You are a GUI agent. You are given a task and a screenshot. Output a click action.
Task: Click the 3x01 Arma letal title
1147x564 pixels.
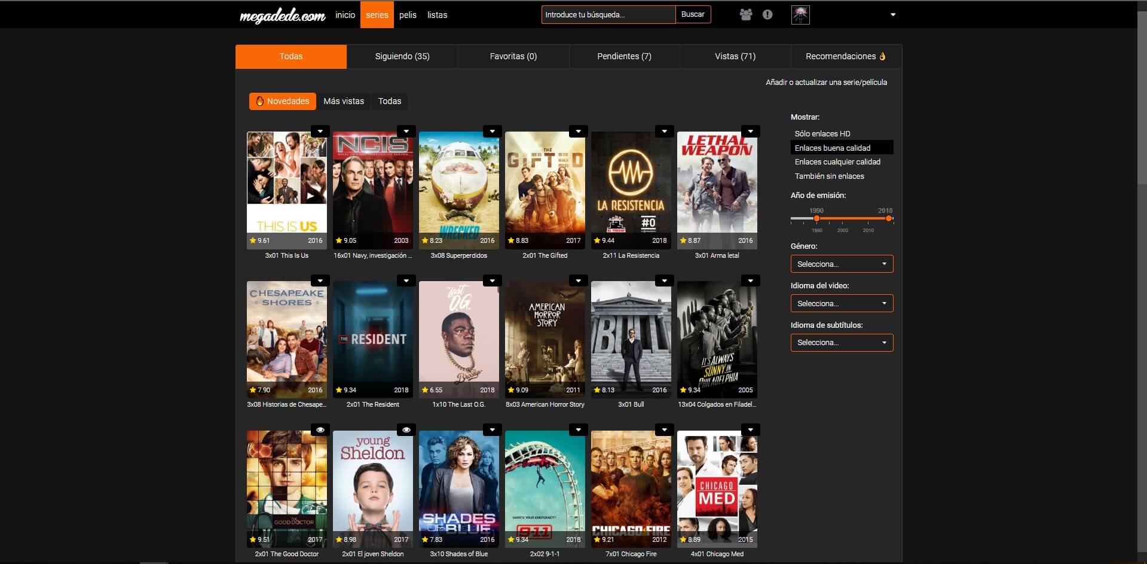click(x=717, y=256)
